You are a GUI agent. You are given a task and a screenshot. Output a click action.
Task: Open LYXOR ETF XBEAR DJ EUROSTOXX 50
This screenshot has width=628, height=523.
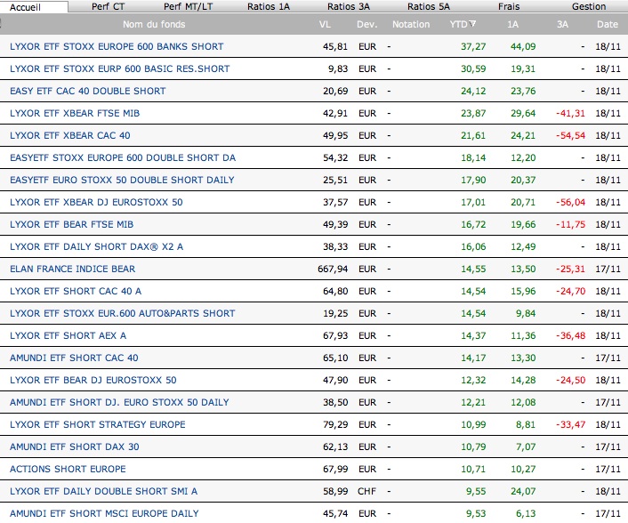tap(96, 202)
